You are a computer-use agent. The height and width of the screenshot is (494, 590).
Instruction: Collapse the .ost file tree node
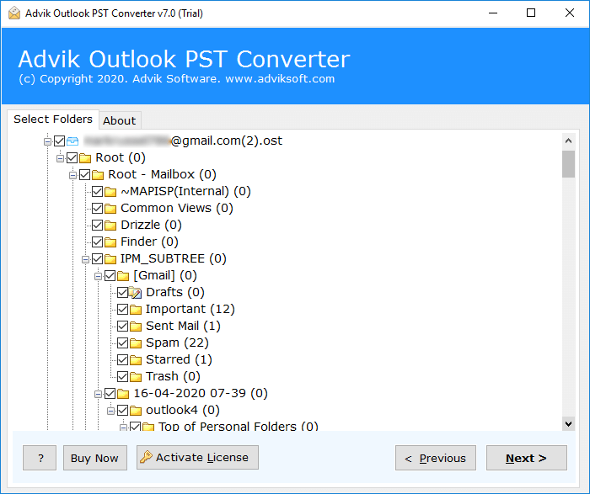click(48, 141)
